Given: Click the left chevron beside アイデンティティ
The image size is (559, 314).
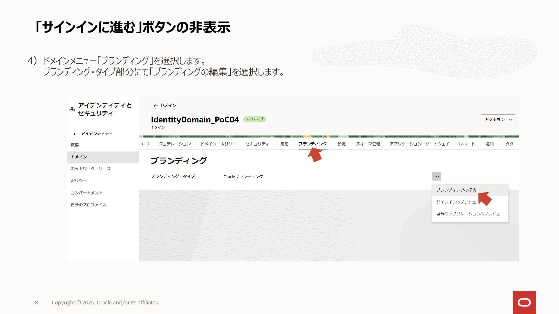Looking at the screenshot, I should click(x=75, y=134).
